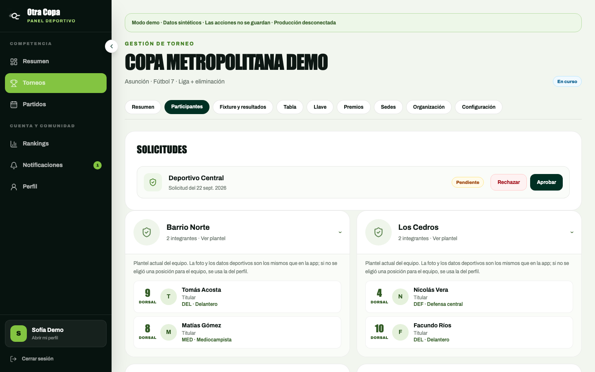595x372 pixels.
Task: Click the Rankings bar chart icon
Action: click(x=14, y=144)
